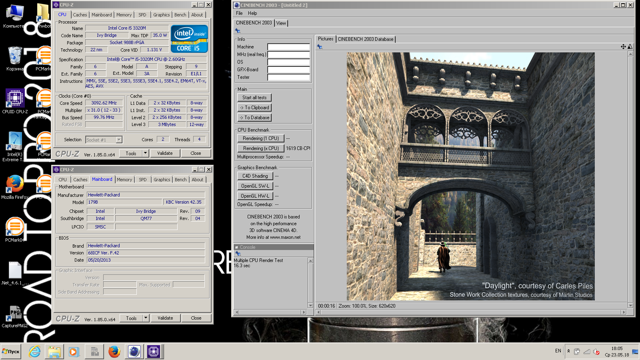
Task: Click the move/pan icon in Pictures panel
Action: (623, 47)
